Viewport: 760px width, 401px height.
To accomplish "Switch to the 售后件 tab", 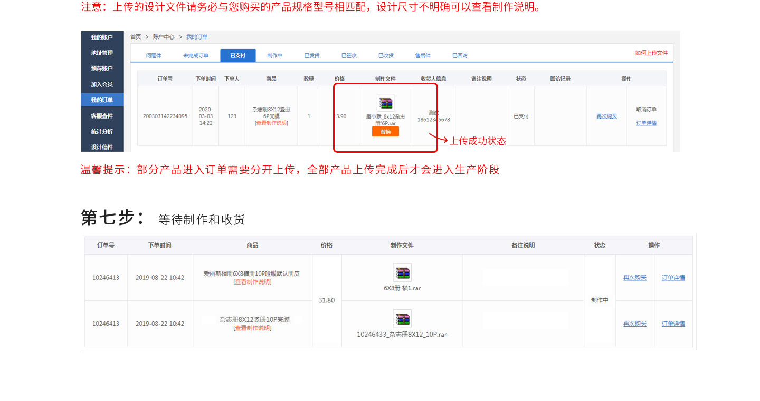I will [x=423, y=55].
